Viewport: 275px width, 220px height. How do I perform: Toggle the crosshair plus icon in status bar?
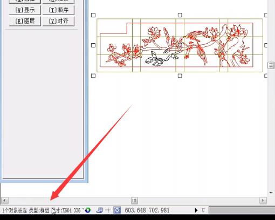[x=108, y=210]
